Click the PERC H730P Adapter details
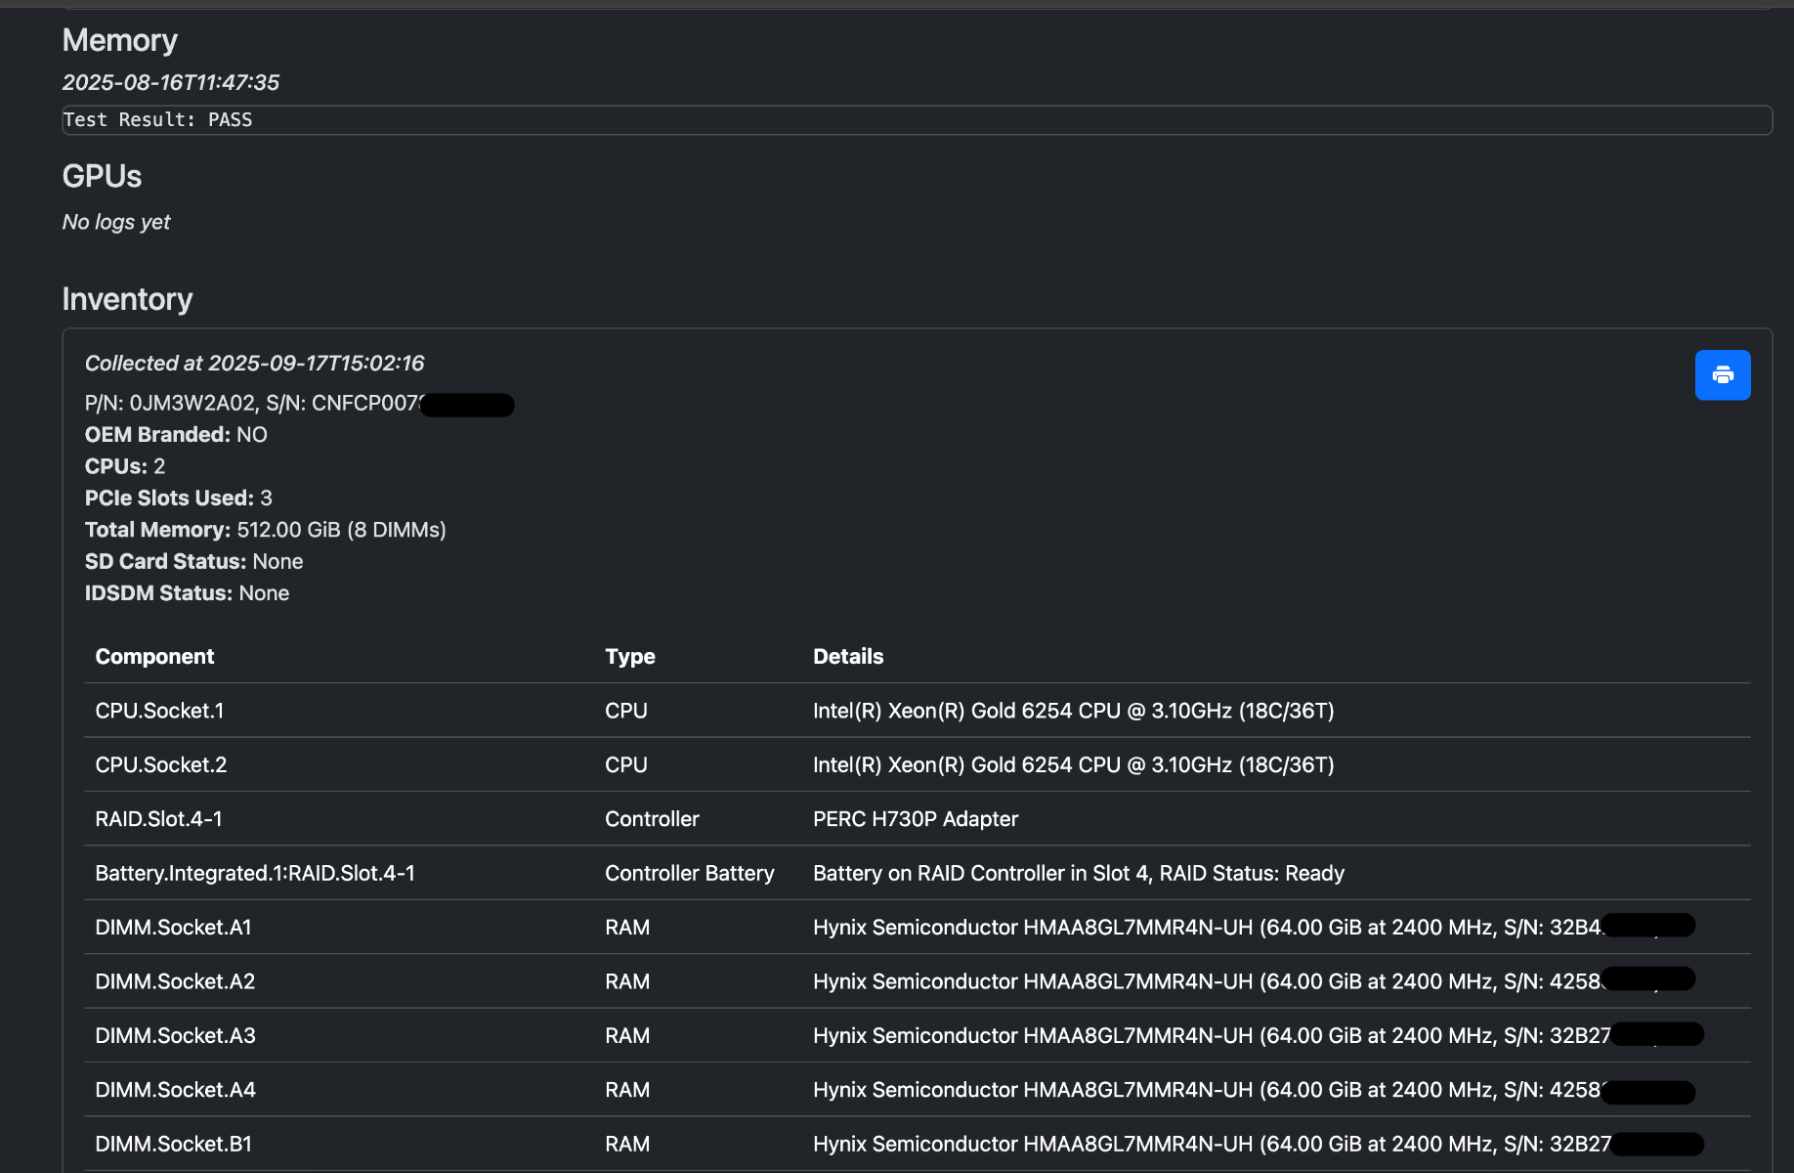 (915, 819)
